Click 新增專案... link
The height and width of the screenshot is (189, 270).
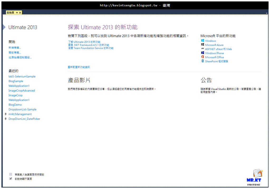[15, 48]
